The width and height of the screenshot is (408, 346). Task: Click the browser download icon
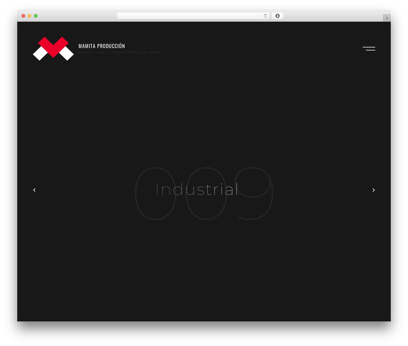[x=277, y=16]
